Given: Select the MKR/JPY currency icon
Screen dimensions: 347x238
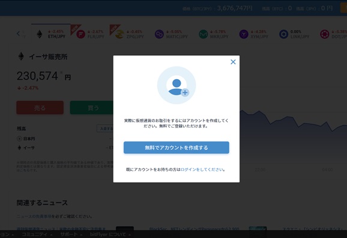Looking at the screenshot, I should click(x=203, y=34).
